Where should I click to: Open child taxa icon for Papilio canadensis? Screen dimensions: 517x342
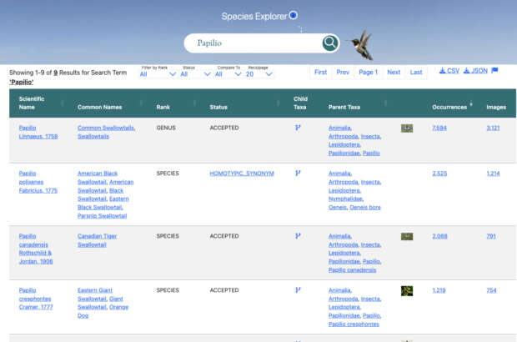tap(297, 236)
